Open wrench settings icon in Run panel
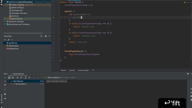The height and width of the screenshot is (108, 192). coord(5,85)
